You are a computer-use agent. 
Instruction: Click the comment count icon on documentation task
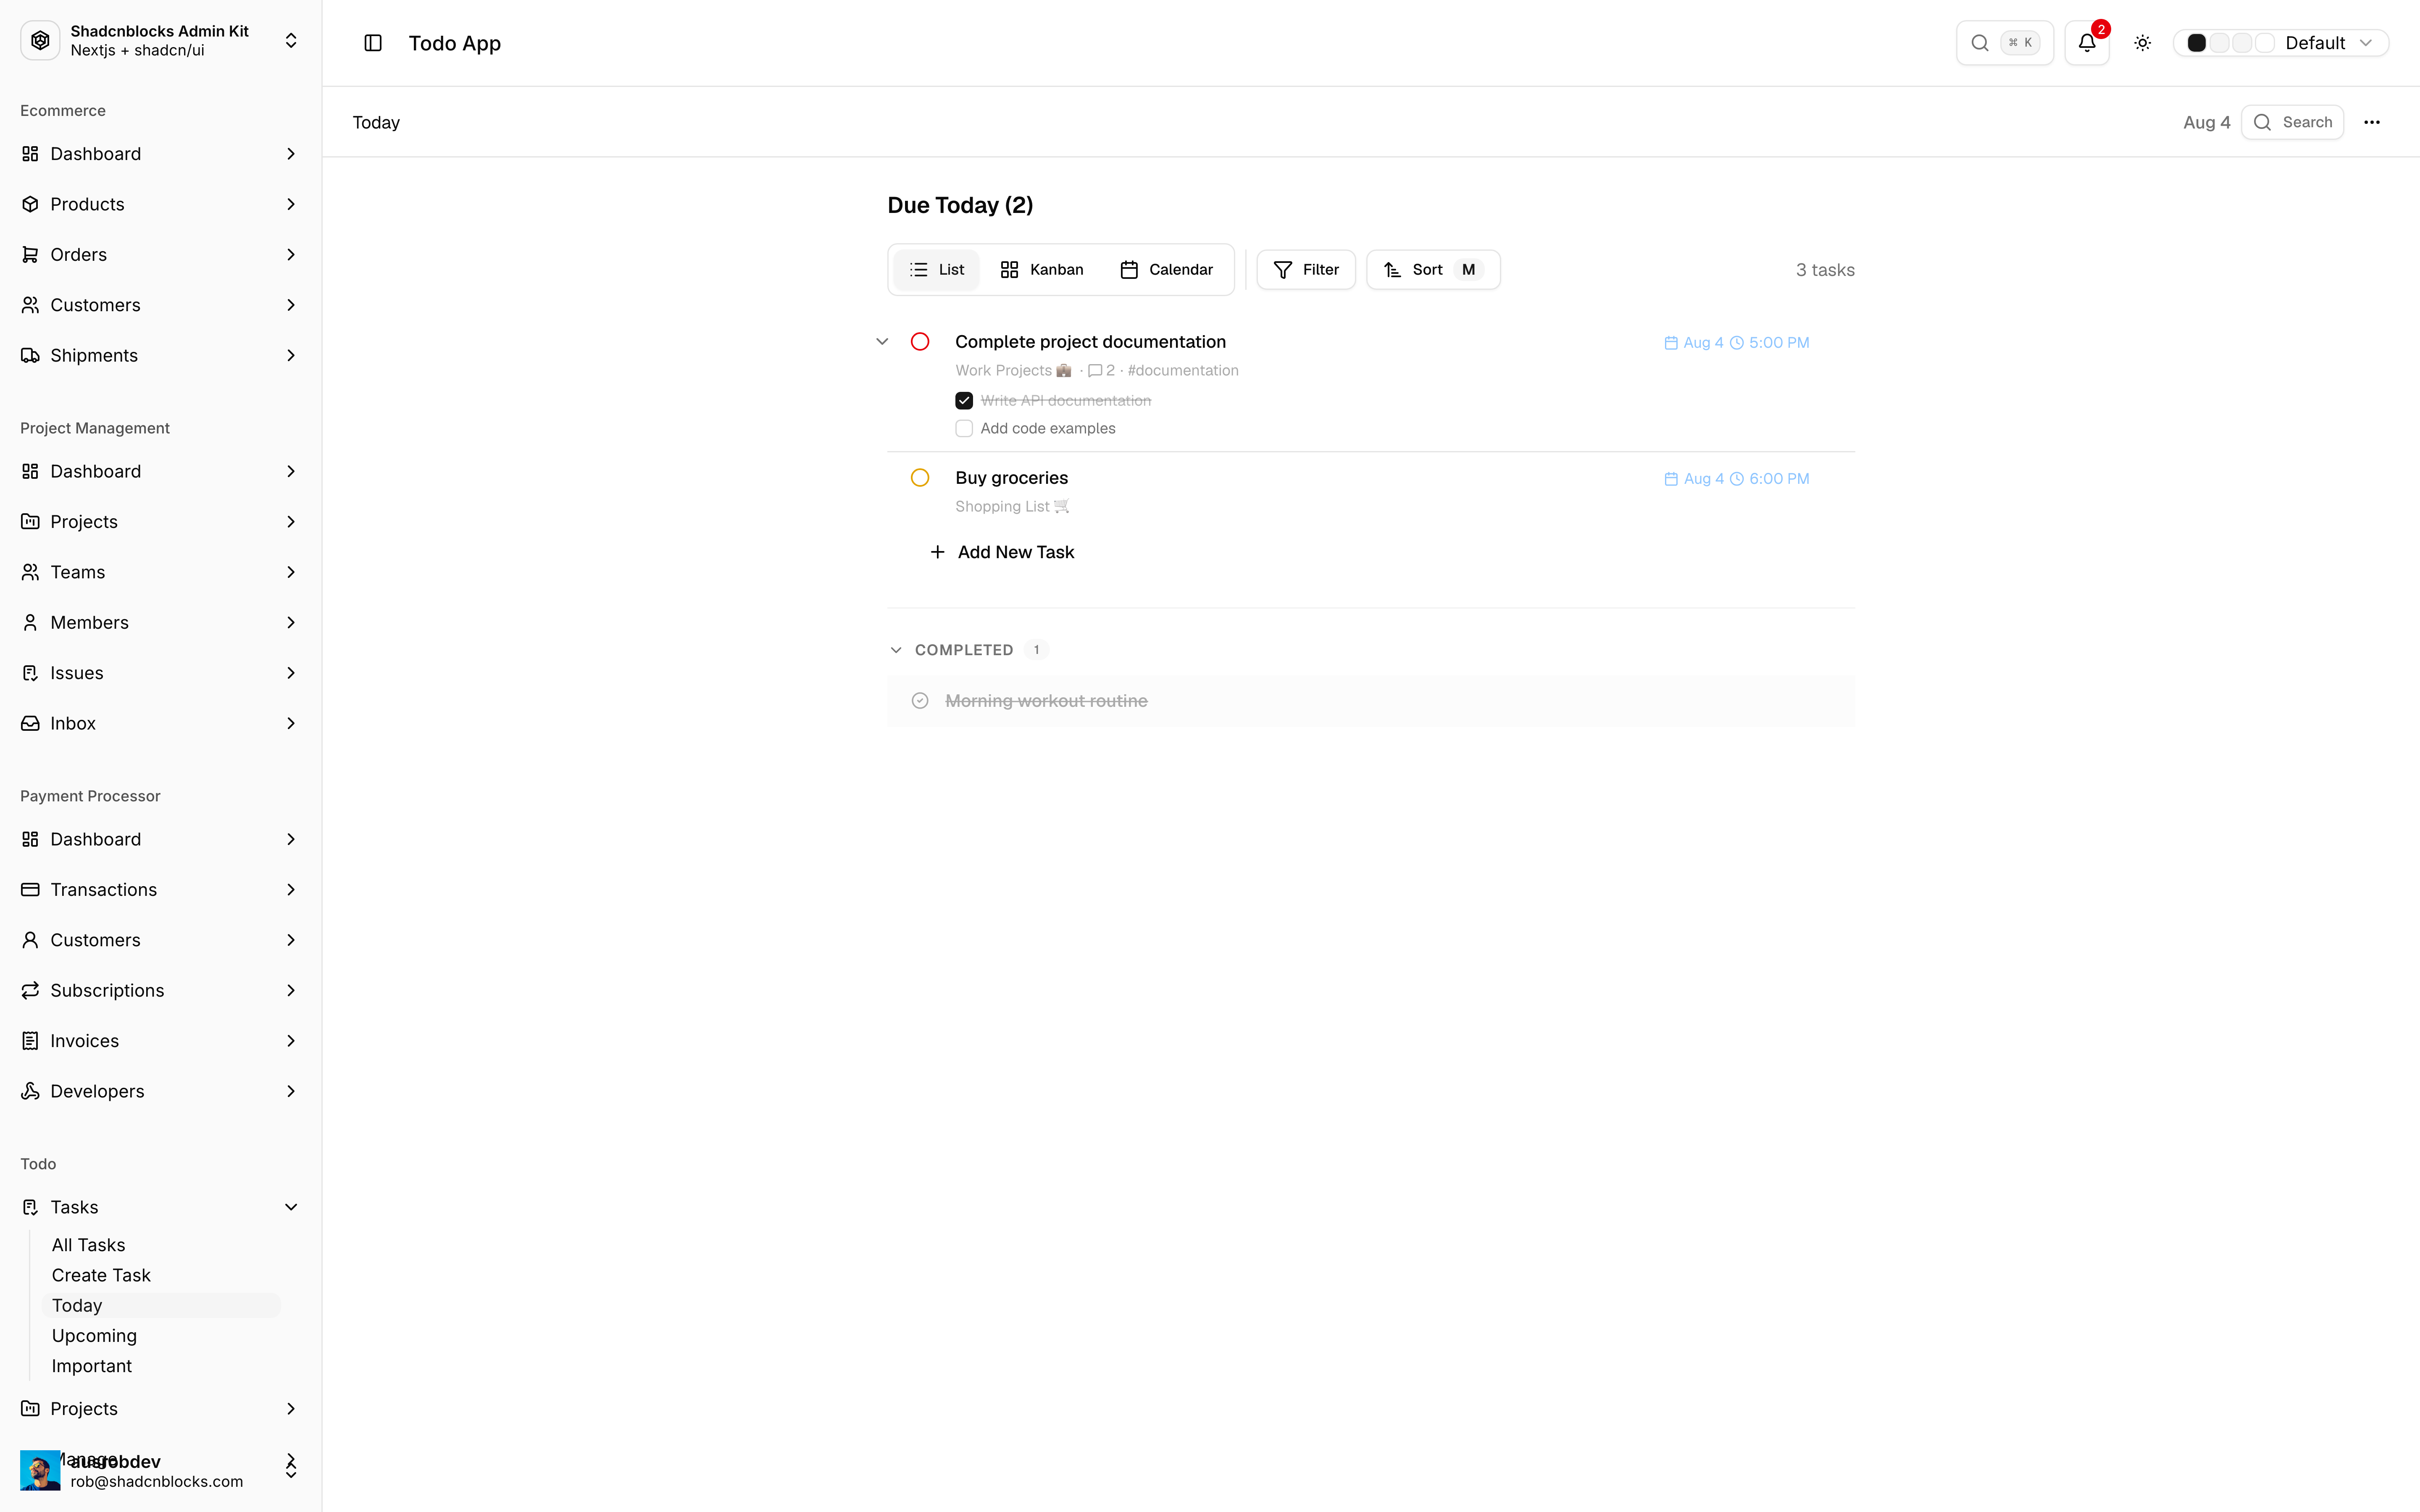(1095, 371)
